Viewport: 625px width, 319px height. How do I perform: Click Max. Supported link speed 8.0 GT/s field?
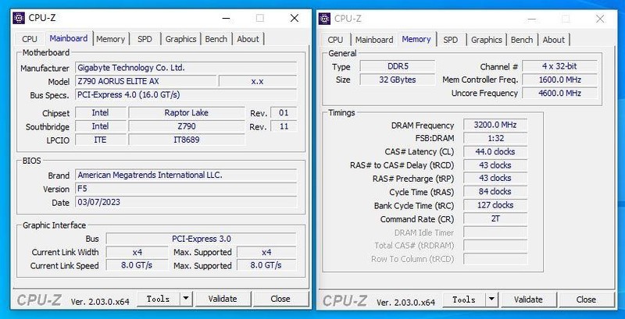[x=266, y=265]
